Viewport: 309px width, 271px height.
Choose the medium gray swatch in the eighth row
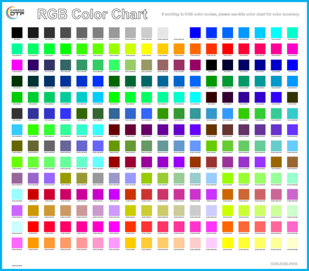(x=49, y=146)
